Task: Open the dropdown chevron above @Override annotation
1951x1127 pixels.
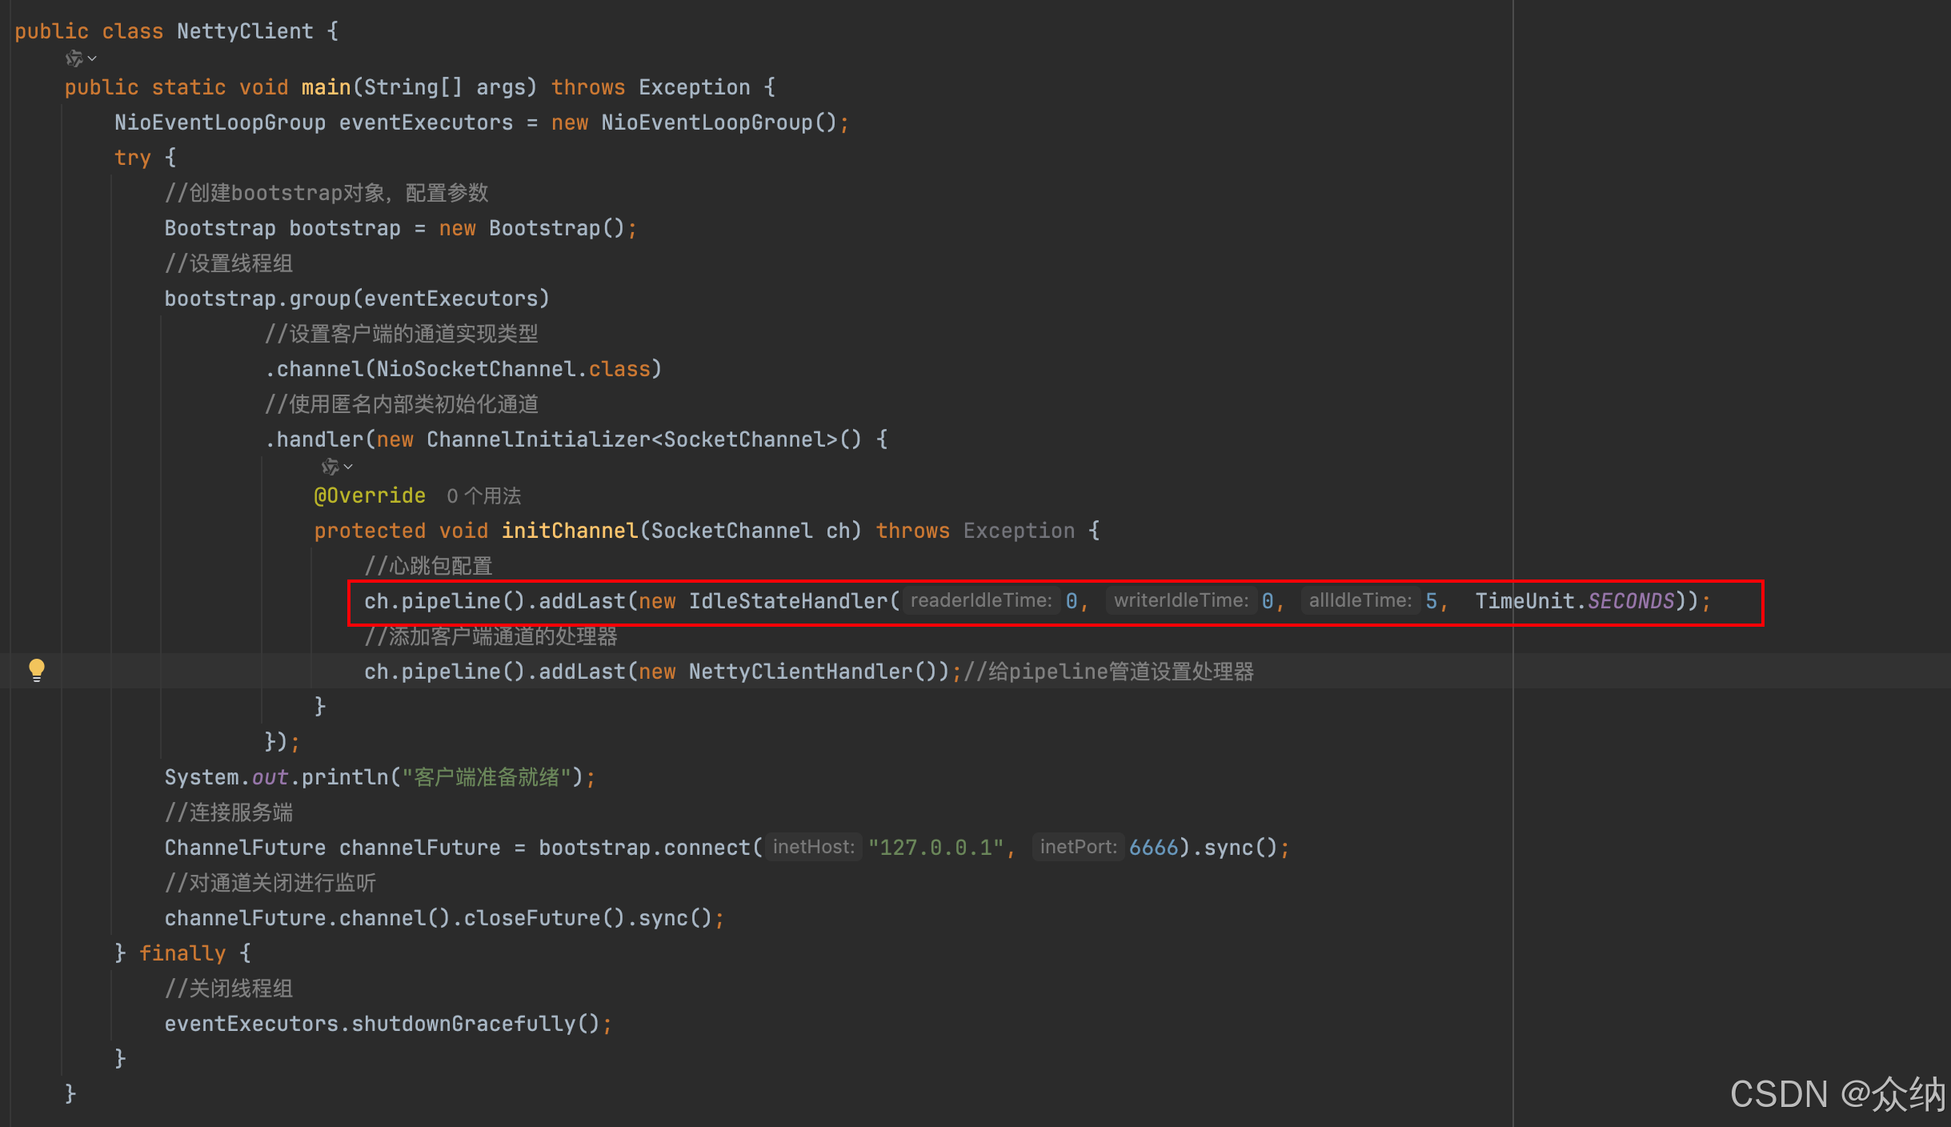Action: 348,466
